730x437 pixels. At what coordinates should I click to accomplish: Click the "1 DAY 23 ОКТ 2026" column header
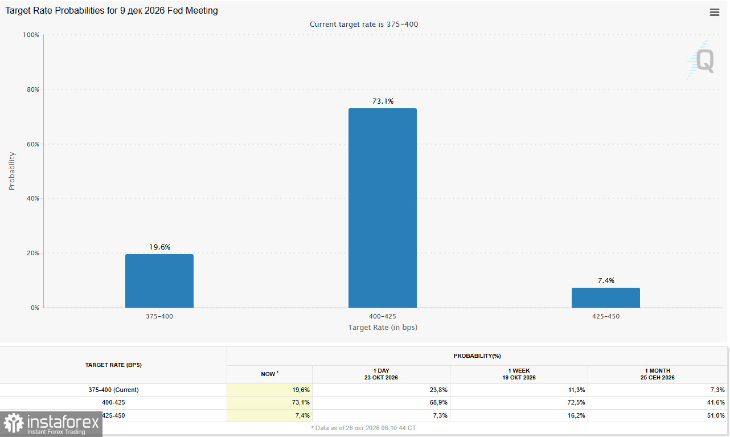pos(381,374)
